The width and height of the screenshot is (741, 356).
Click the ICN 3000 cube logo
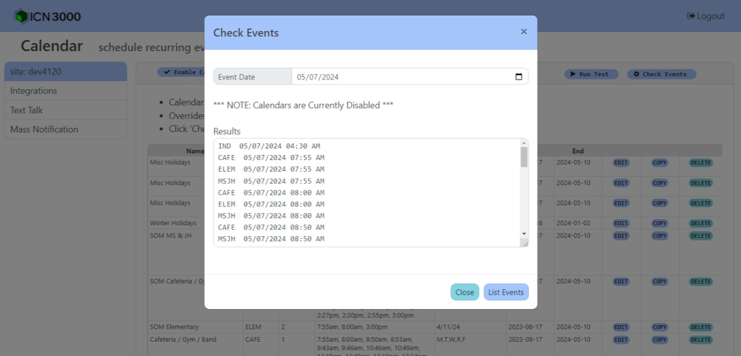pos(21,17)
